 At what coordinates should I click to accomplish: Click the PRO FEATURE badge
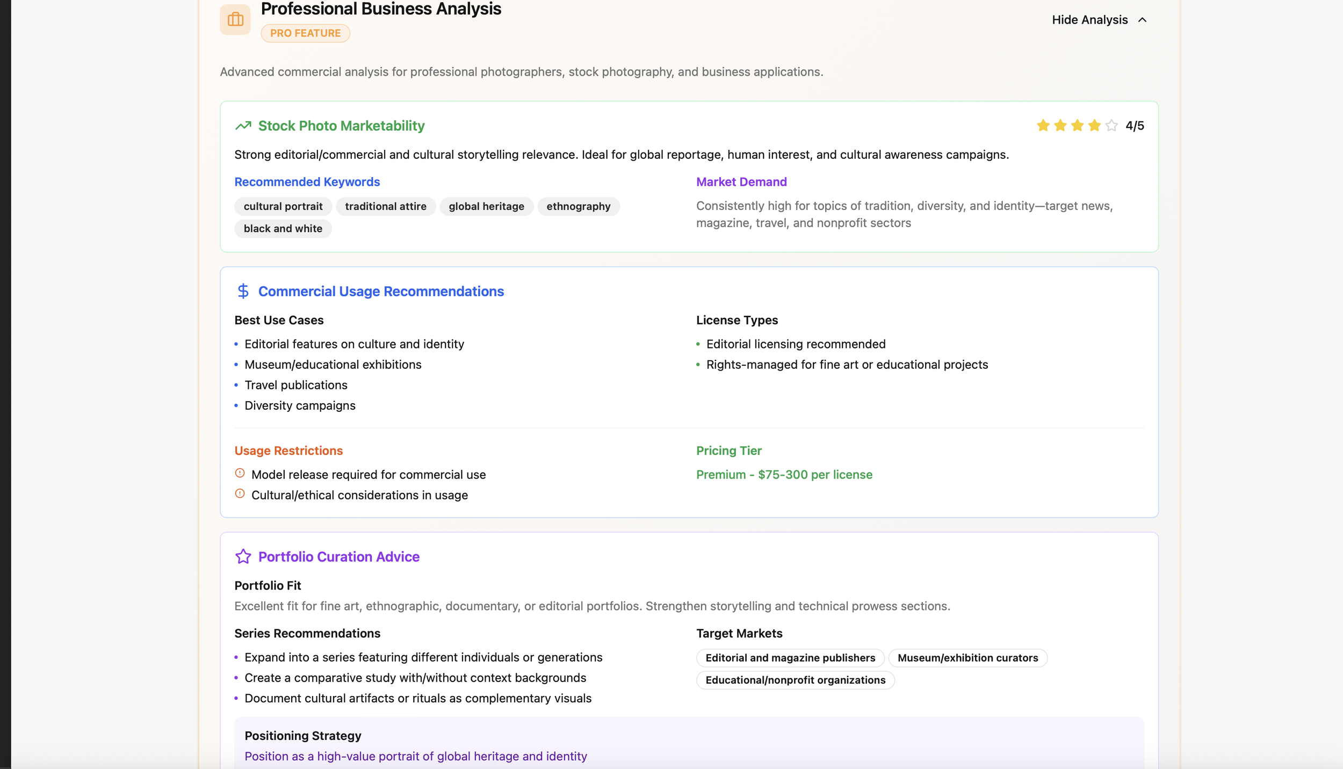pyautogui.click(x=305, y=33)
